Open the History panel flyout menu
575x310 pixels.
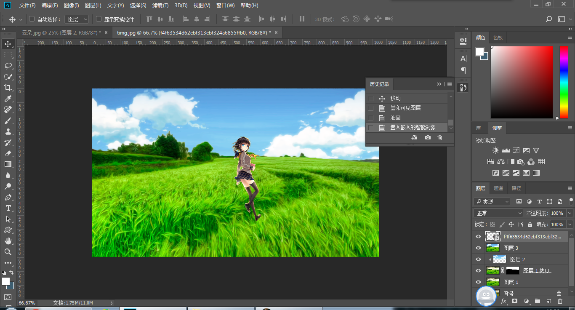click(450, 84)
